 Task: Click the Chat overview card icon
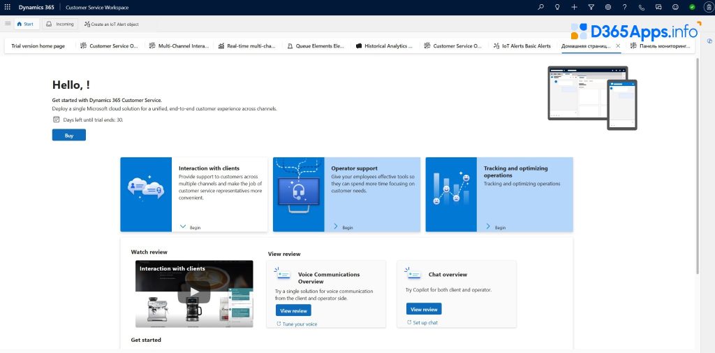pyautogui.click(x=413, y=273)
